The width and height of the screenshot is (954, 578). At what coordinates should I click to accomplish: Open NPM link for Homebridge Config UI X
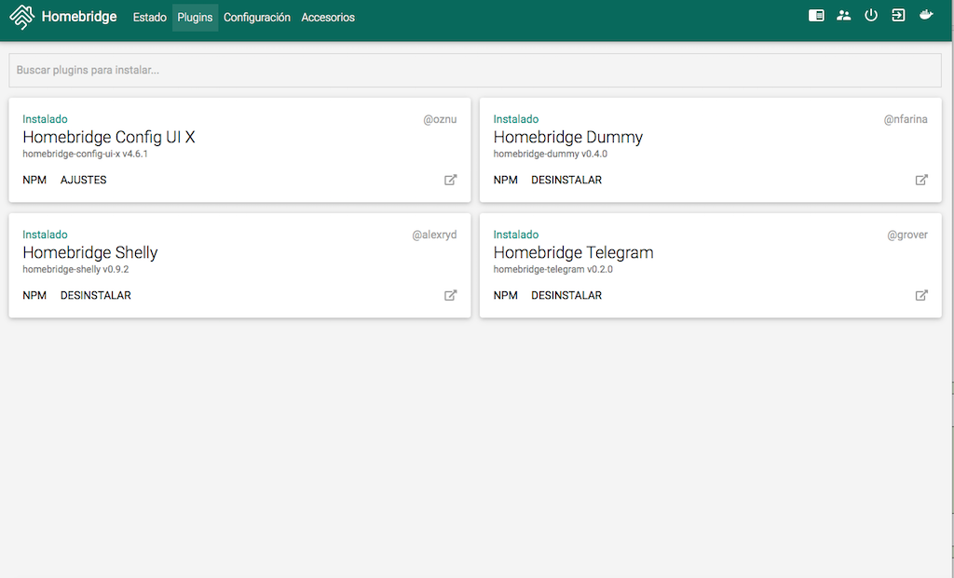point(34,180)
